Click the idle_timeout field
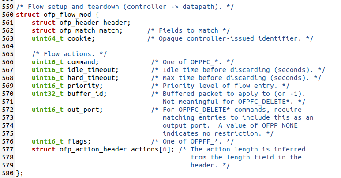 pyautogui.click(x=93, y=70)
